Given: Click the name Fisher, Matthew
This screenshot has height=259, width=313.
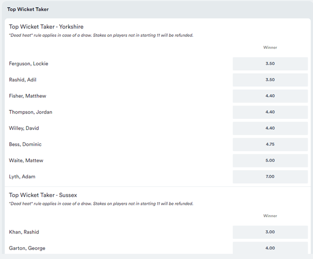Looking at the screenshot, I should [27, 96].
